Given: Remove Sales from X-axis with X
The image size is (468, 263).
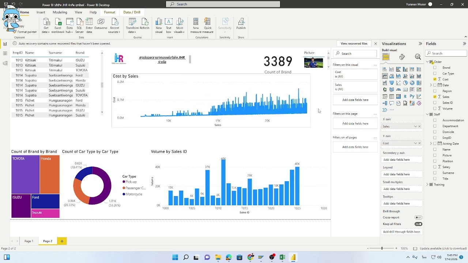Looking at the screenshot, I should pos(419,126).
